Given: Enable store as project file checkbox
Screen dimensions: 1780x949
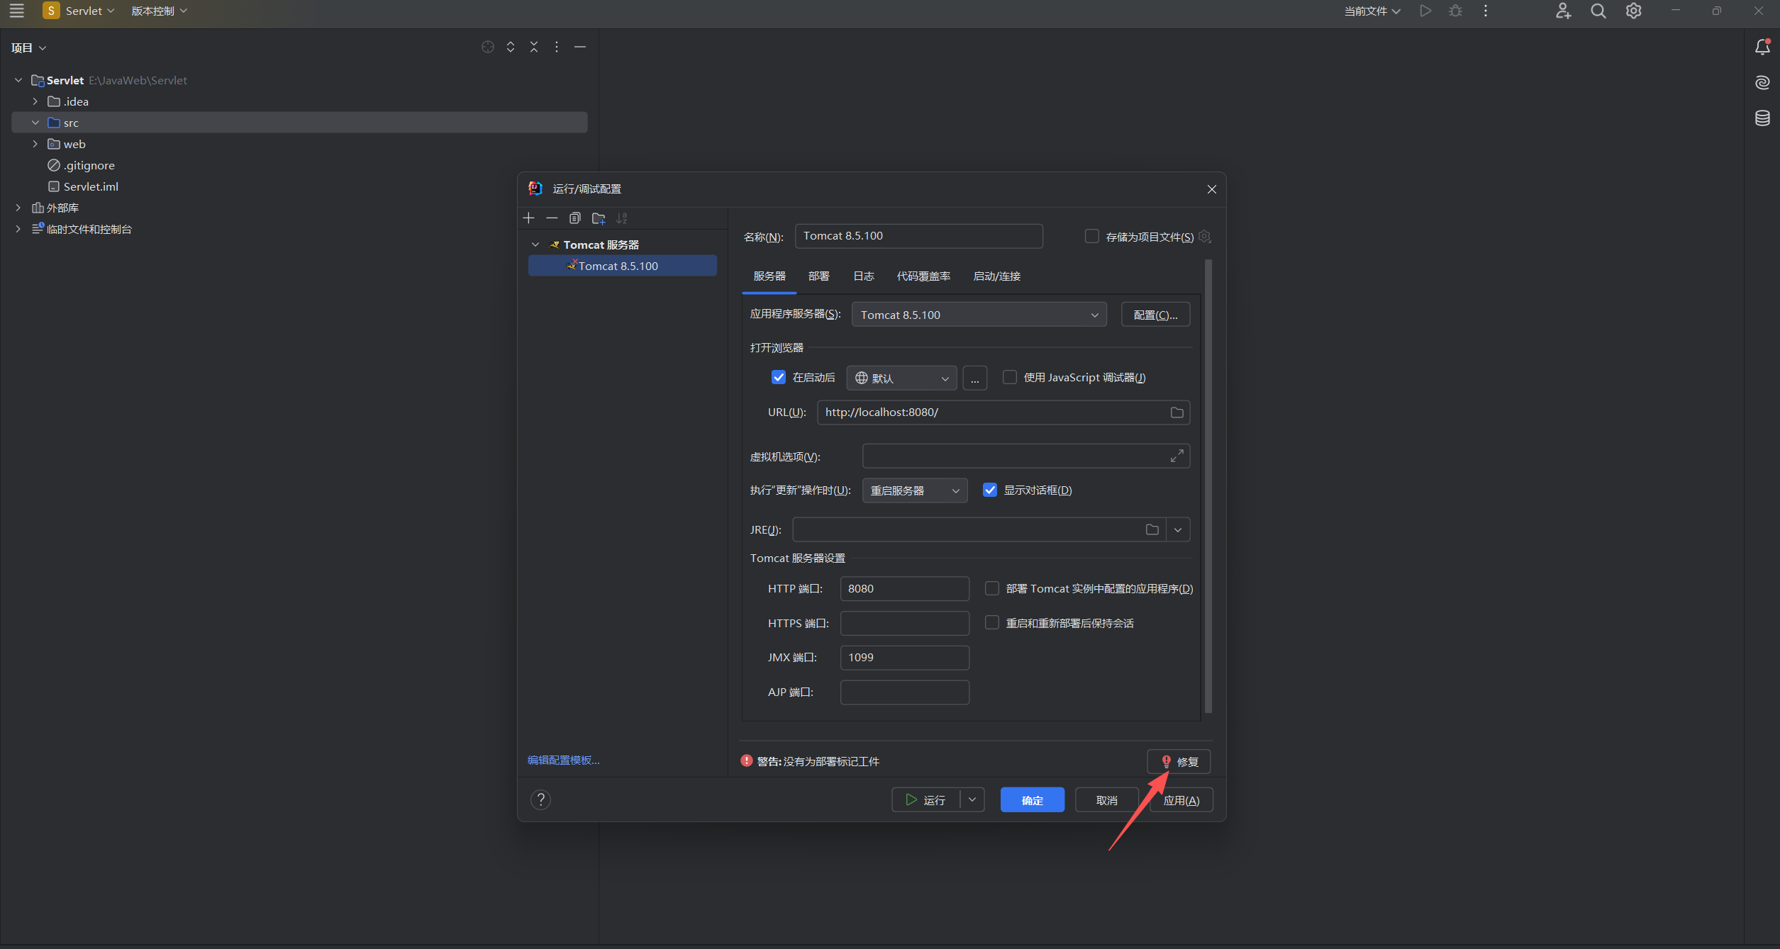Looking at the screenshot, I should (1092, 236).
